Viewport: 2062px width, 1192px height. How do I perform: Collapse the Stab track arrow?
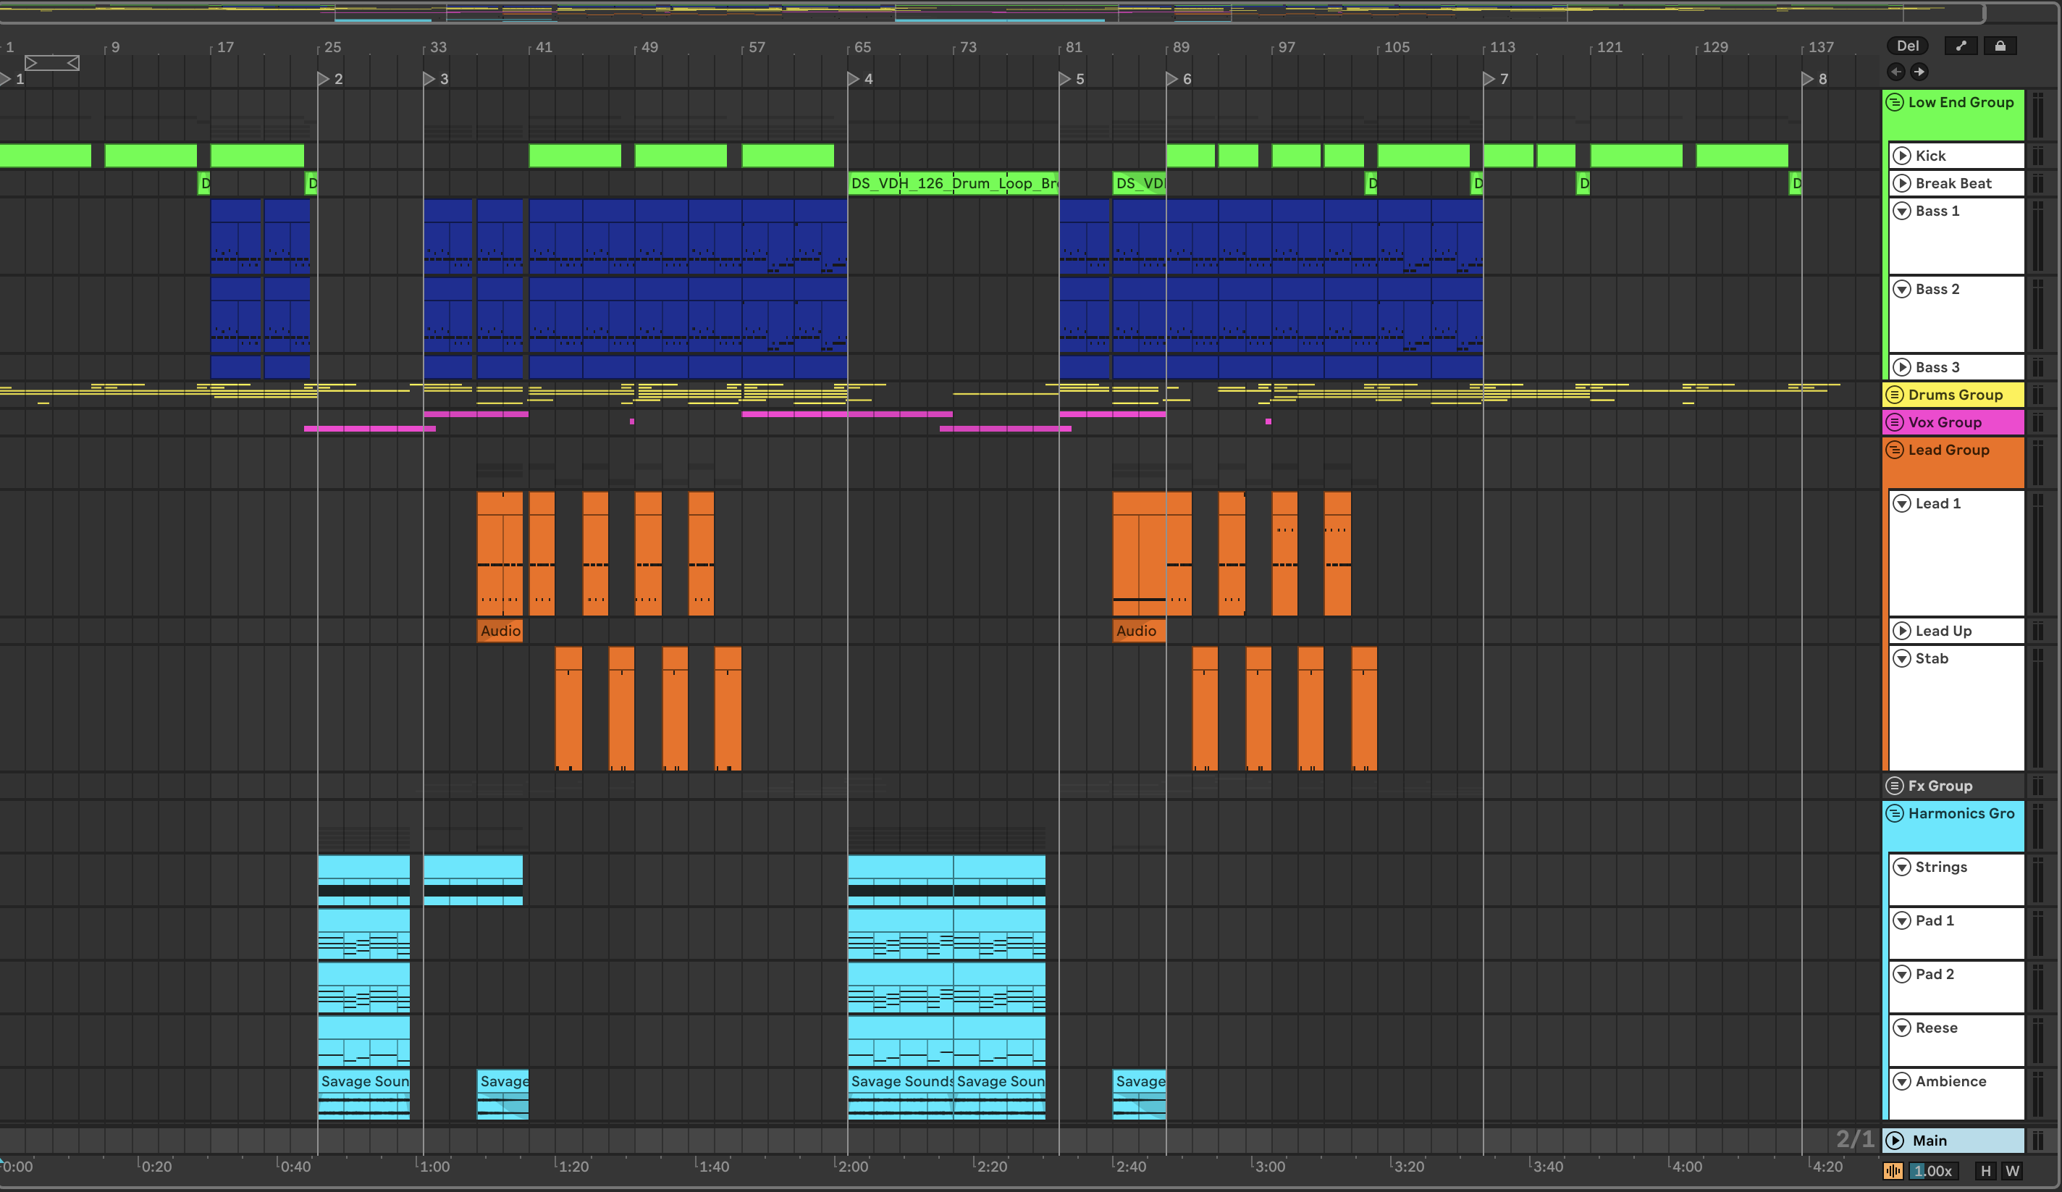click(x=1903, y=658)
